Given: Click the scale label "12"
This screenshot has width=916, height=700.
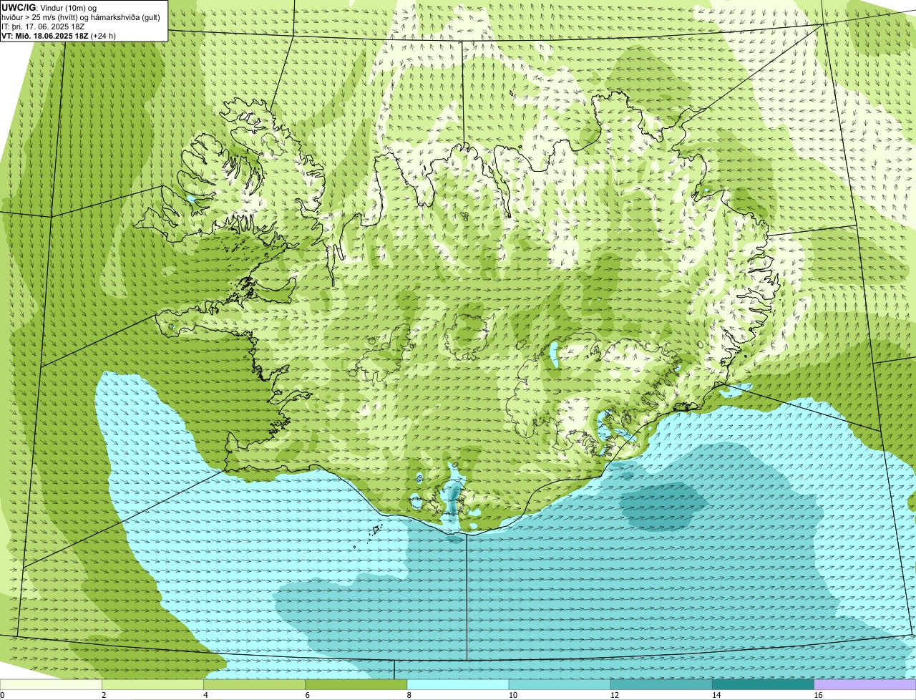Looking at the screenshot, I should 615,695.
